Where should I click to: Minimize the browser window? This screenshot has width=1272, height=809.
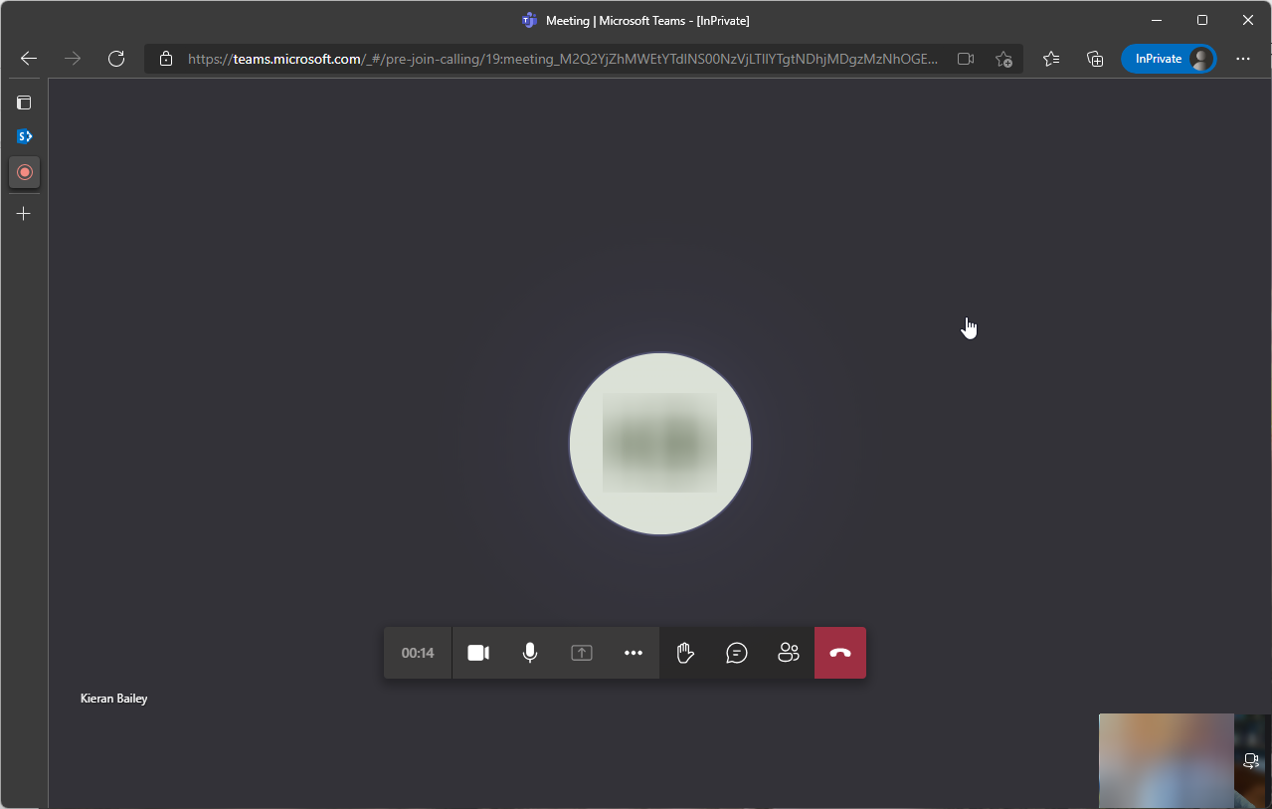pyautogui.click(x=1157, y=20)
